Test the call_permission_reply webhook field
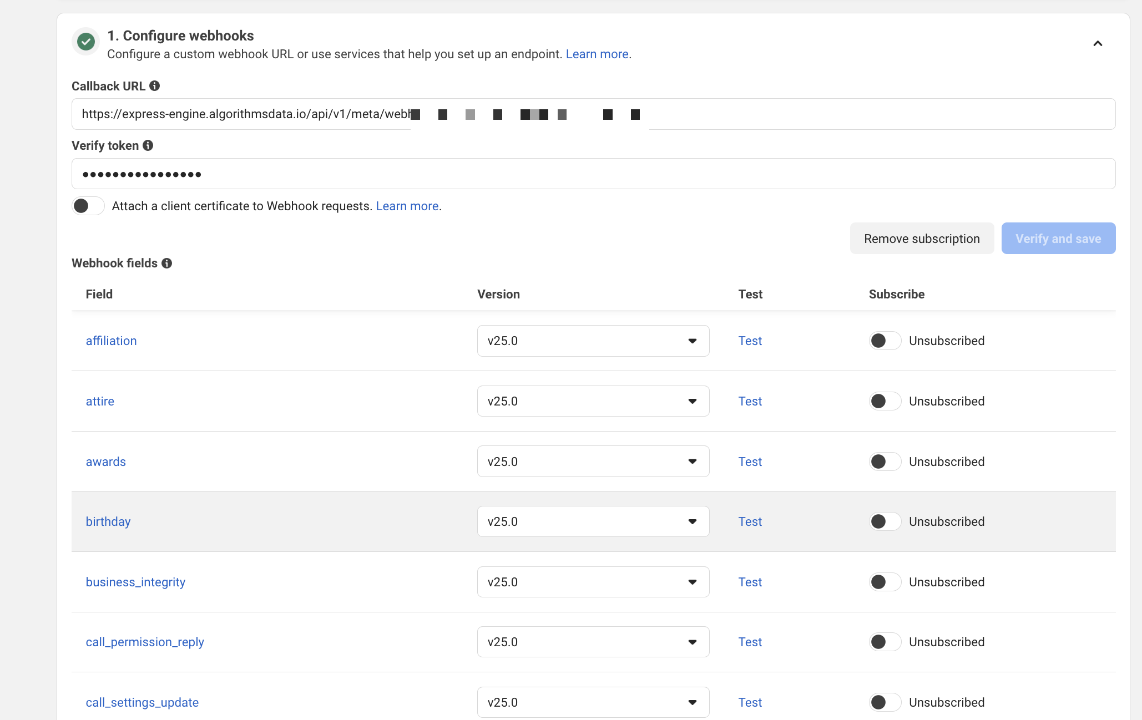The width and height of the screenshot is (1142, 720). pos(750,642)
